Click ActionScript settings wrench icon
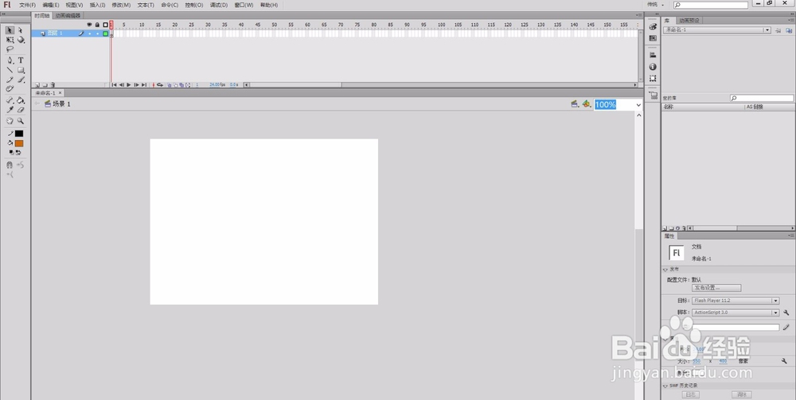Viewport: 796px width, 400px height. [786, 313]
